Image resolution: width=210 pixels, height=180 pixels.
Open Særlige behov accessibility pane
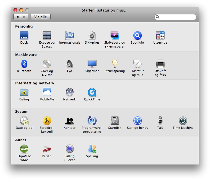click(x=138, y=121)
